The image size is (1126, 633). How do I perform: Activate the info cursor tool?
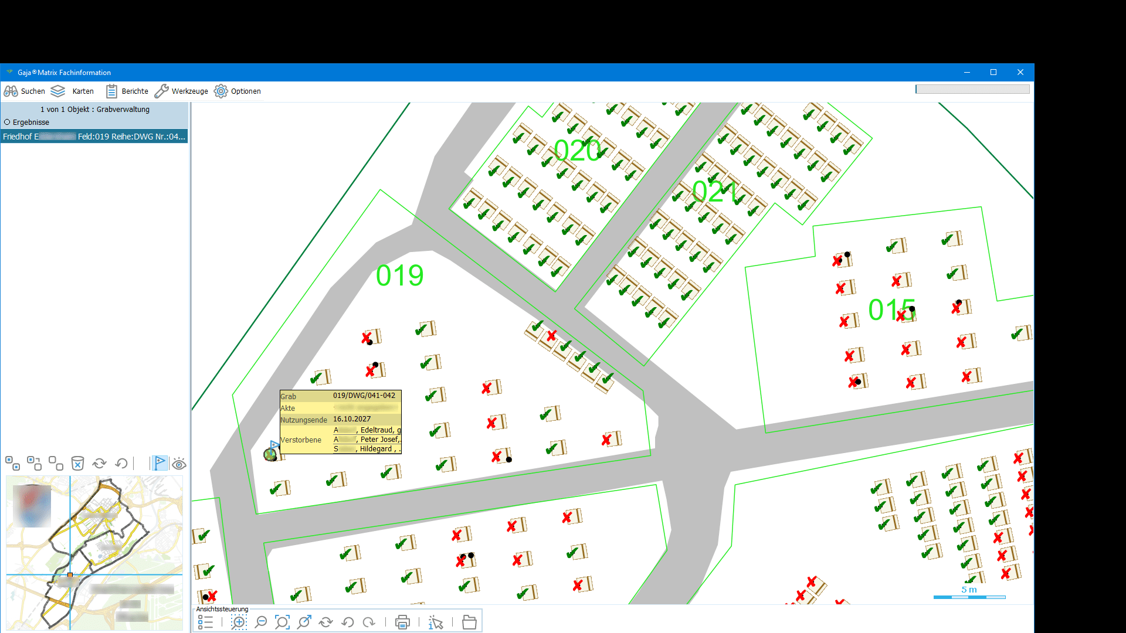pyautogui.click(x=436, y=622)
